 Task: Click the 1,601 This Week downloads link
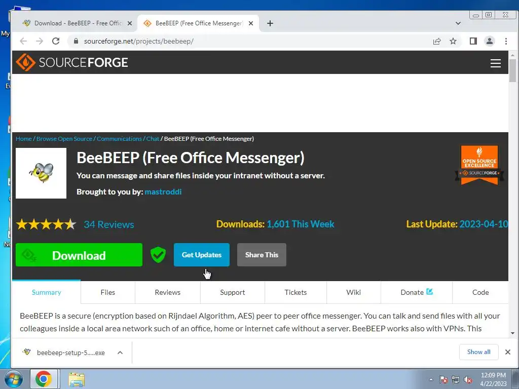click(301, 224)
